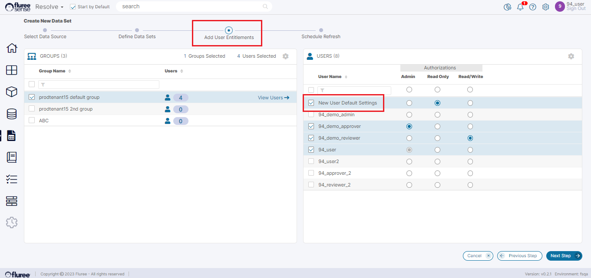Open the pie chart icon in header

pos(507,7)
